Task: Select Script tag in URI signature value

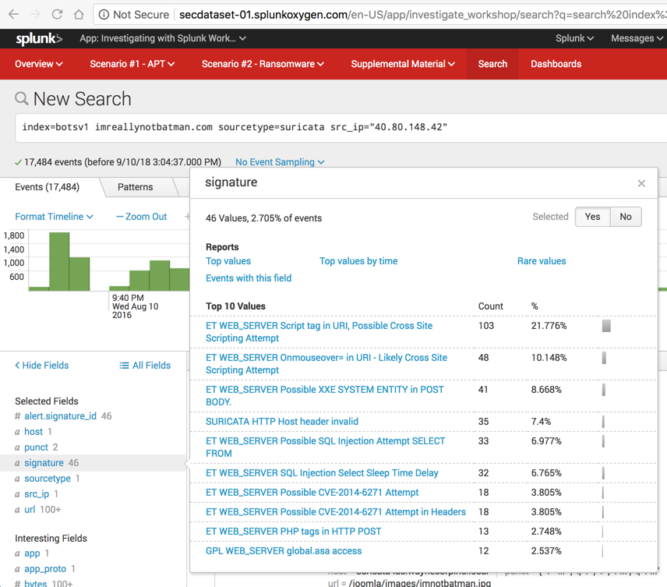Action: pyautogui.click(x=319, y=331)
